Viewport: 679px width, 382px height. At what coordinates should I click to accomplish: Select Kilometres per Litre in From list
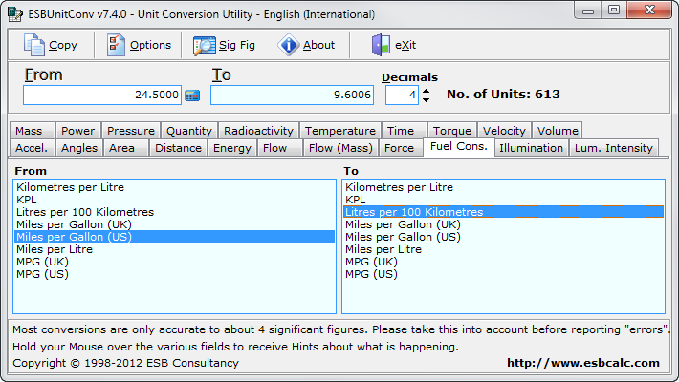(174, 187)
